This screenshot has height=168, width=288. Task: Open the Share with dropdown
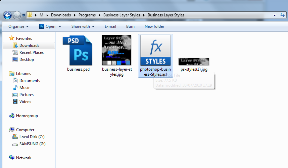coord(83,26)
